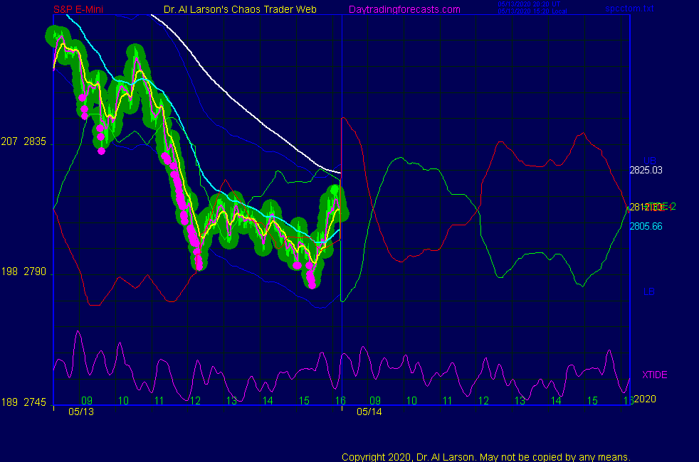Click the "Copyright 2020, Dr. Al Larson" notice
The height and width of the screenshot is (462, 699).
pyautogui.click(x=486, y=457)
